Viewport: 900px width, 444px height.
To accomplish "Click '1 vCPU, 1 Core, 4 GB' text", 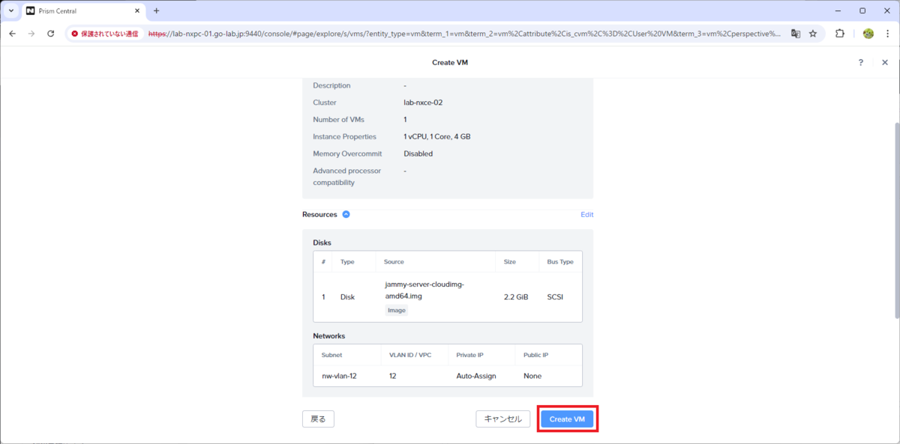I will (x=437, y=137).
